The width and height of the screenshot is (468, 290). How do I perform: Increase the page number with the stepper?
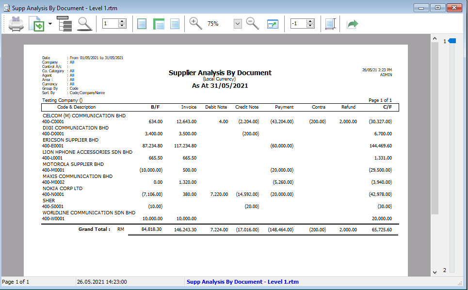(x=122, y=21)
